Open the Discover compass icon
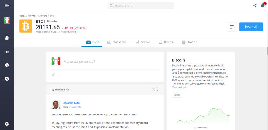This screenshot has width=268, height=130. click(x=7, y=79)
